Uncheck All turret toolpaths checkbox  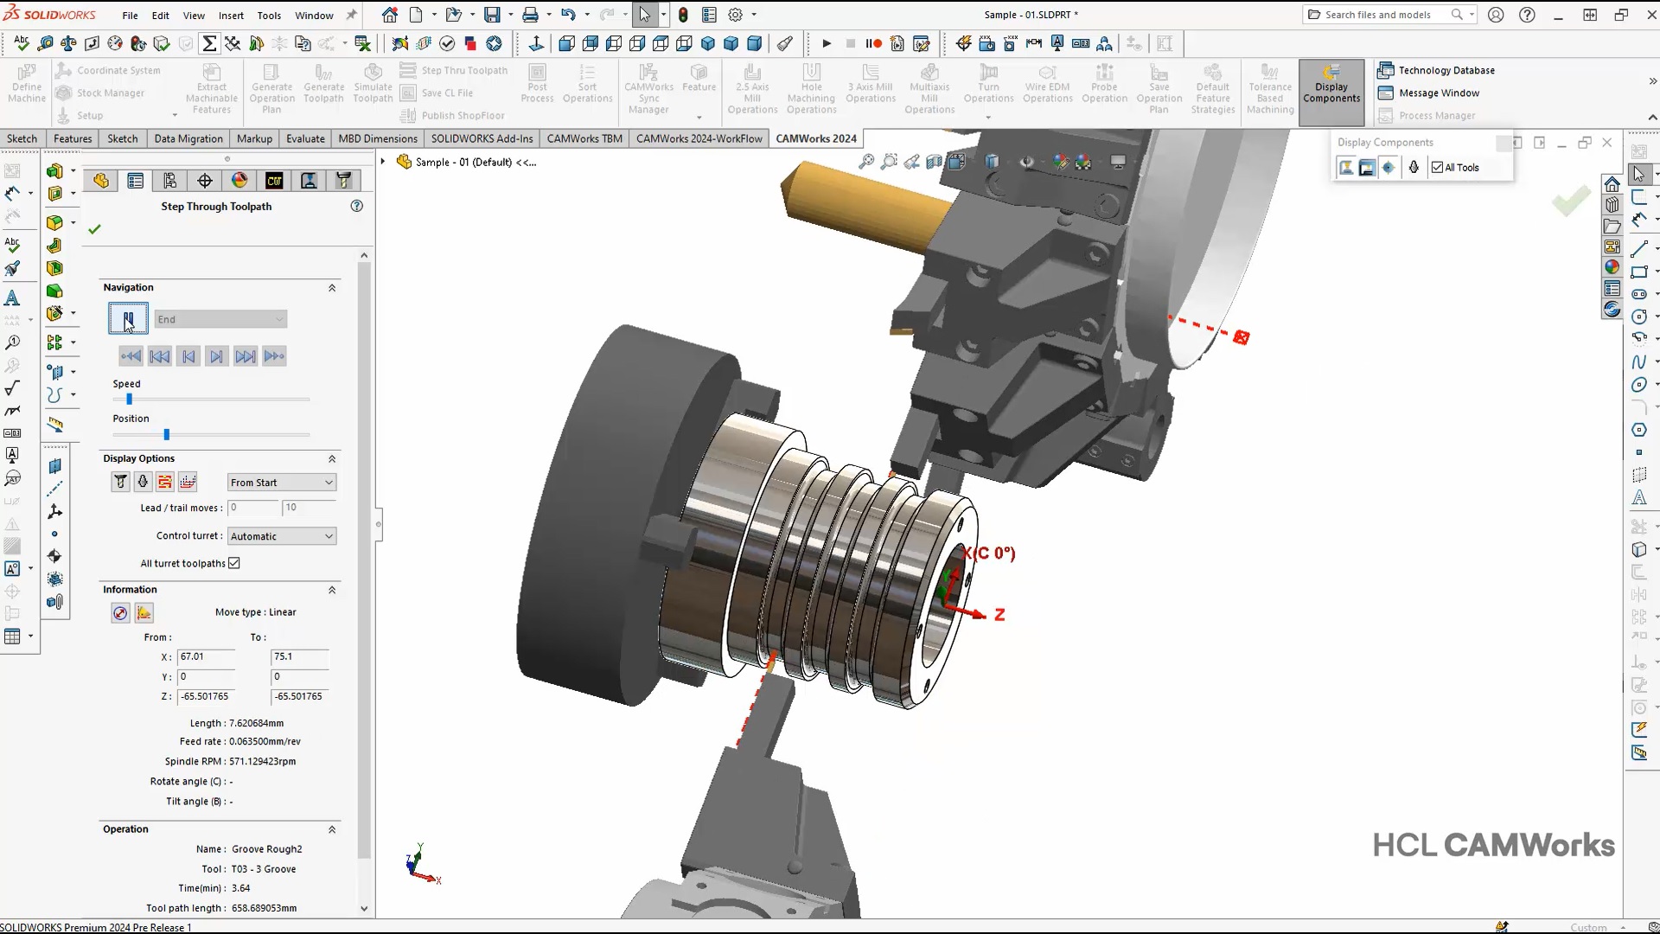point(234,563)
